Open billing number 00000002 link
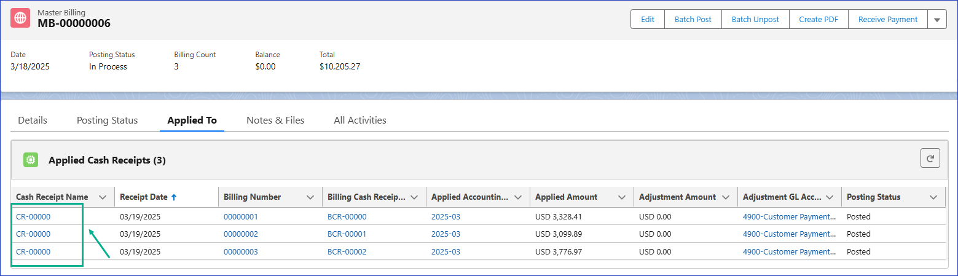Viewport: 958px width, 276px height. (x=240, y=234)
